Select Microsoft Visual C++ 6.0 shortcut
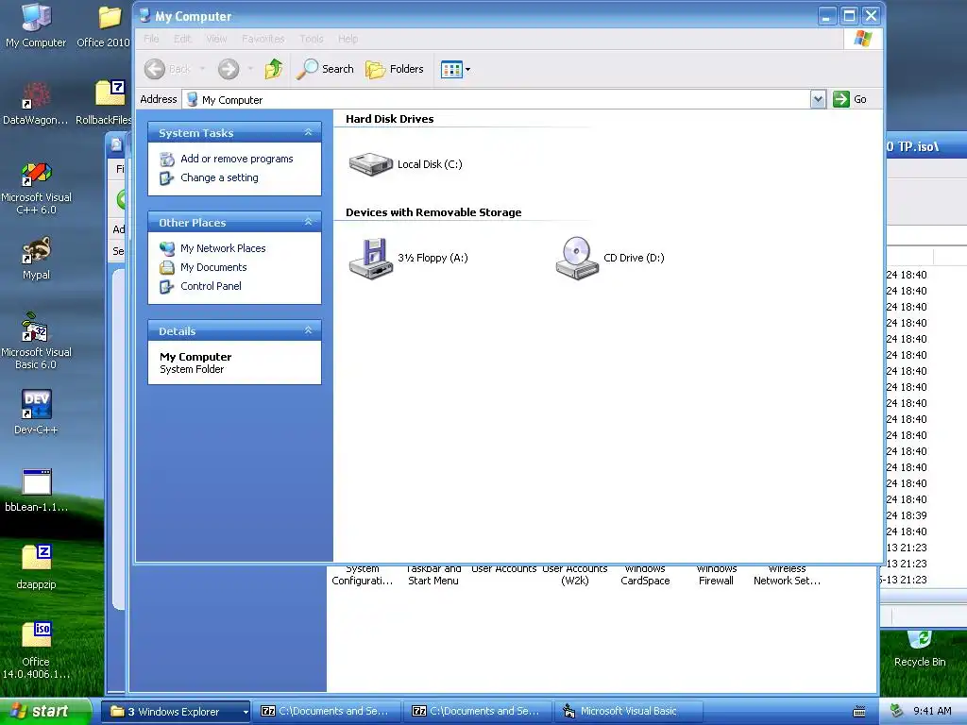The height and width of the screenshot is (725, 967). coord(36,188)
